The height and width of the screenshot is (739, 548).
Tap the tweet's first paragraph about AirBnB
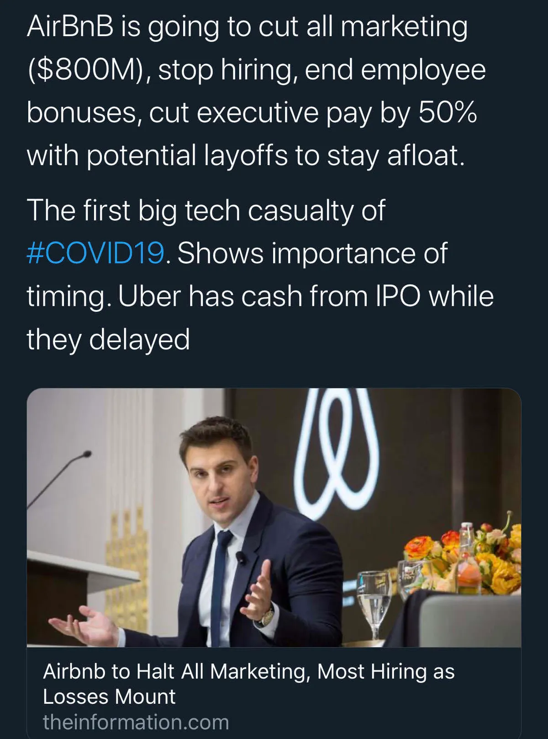pos(256,91)
